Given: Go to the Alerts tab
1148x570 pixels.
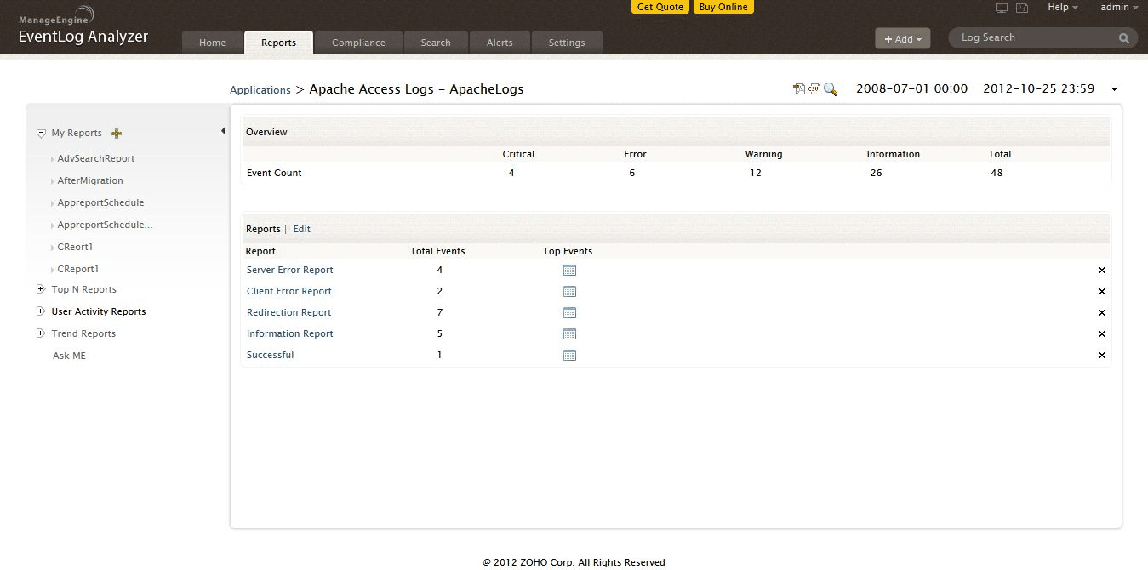Looking at the screenshot, I should pos(500,43).
